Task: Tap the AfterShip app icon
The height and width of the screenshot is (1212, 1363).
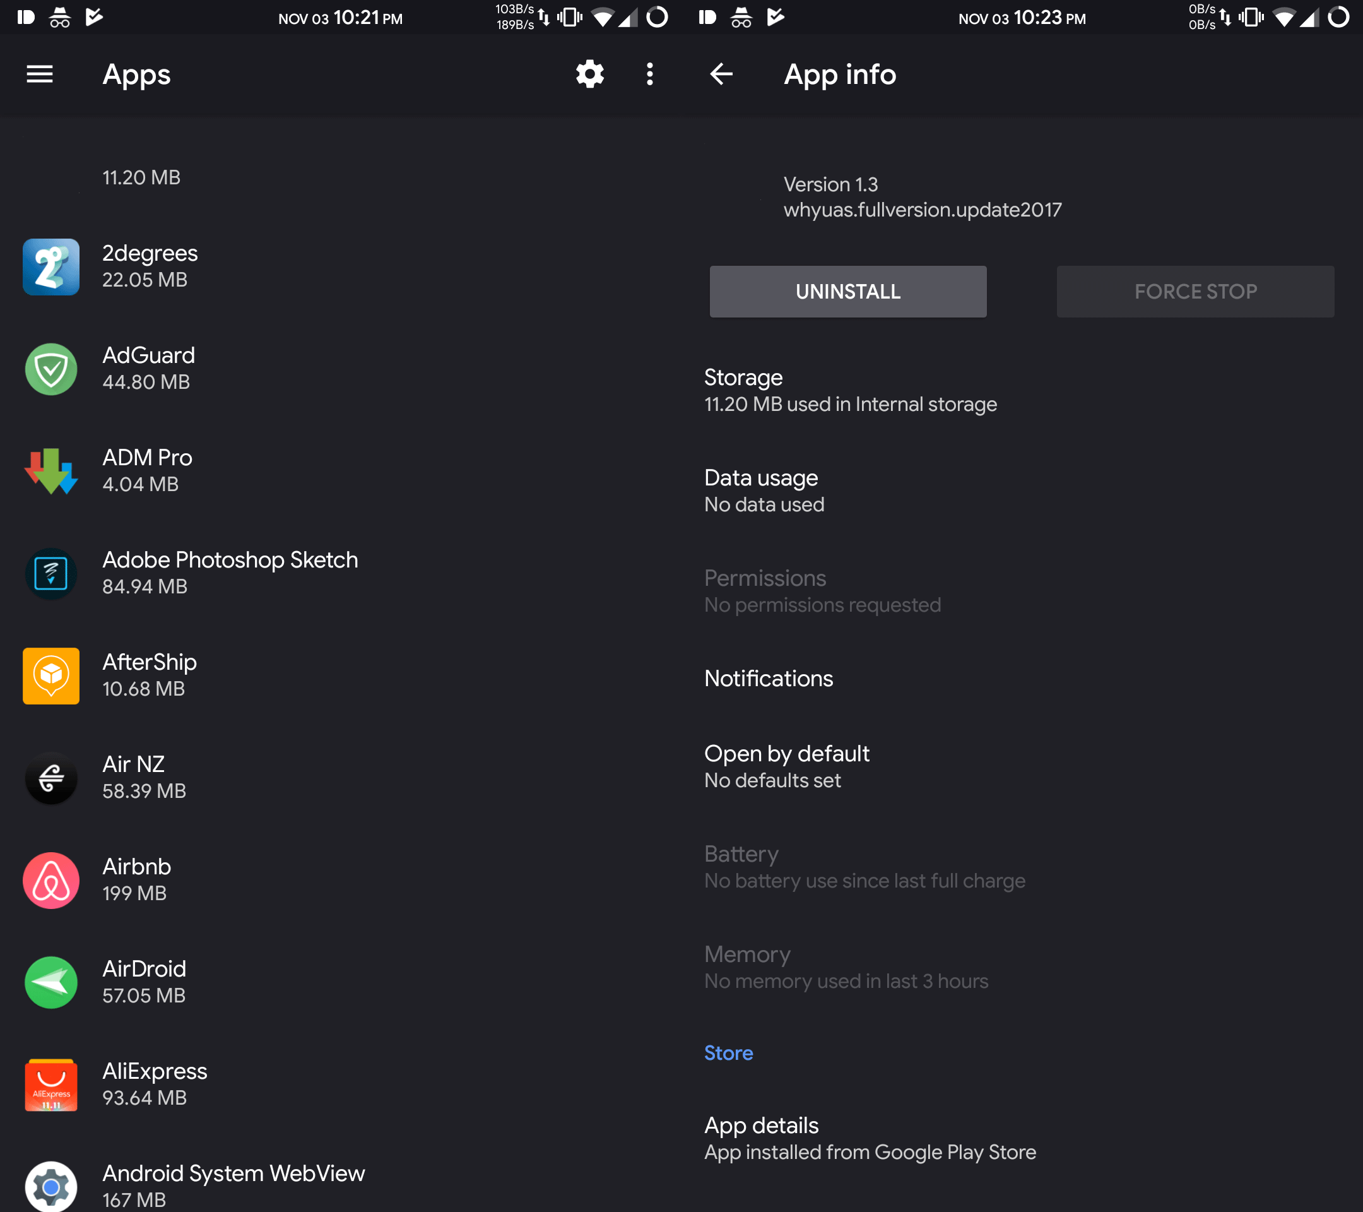Action: point(51,675)
